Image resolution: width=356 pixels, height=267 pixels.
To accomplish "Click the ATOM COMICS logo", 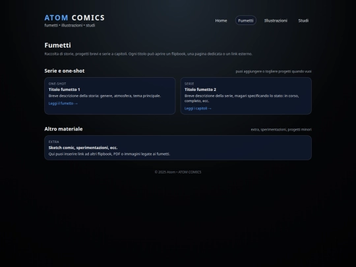I will pyautogui.click(x=74, y=18).
